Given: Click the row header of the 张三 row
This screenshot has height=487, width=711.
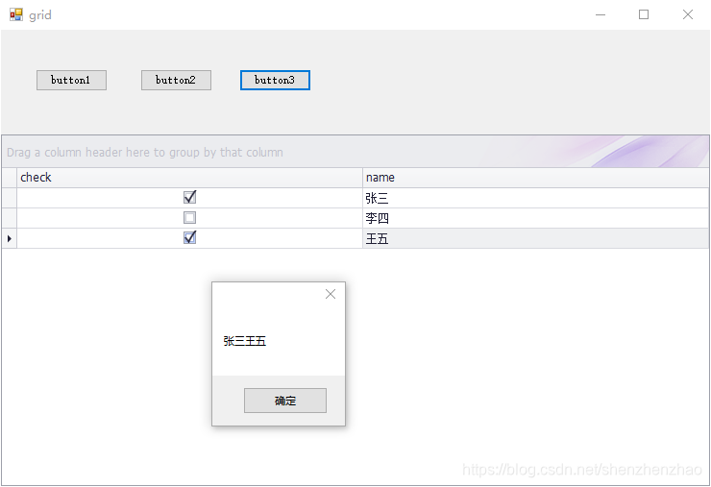Looking at the screenshot, I should click(x=9, y=198).
